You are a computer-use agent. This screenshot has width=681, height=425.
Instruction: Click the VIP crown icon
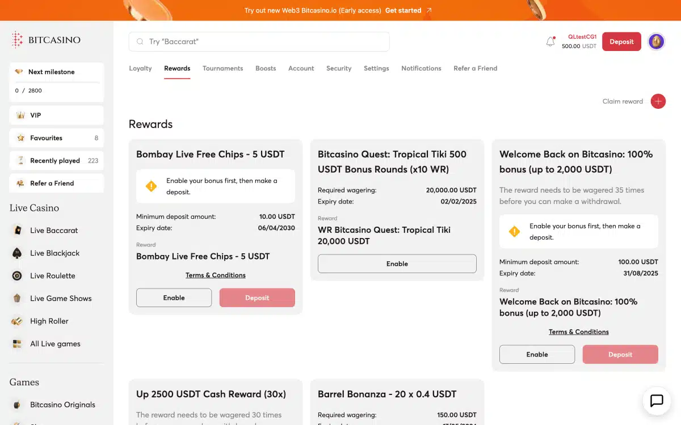20,115
